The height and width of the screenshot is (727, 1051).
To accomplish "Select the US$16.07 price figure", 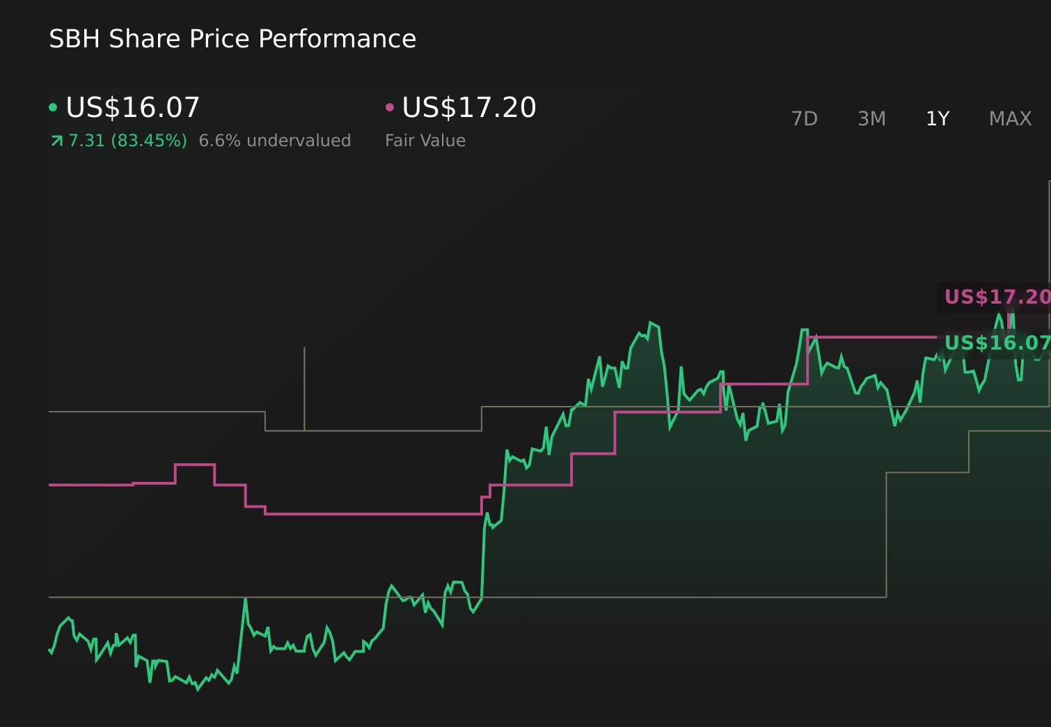I will click(x=132, y=107).
